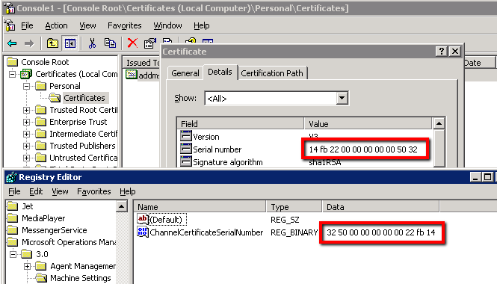Expand the Intermediate Certification node
Viewport: 497px width, 284px height.
(x=27, y=134)
